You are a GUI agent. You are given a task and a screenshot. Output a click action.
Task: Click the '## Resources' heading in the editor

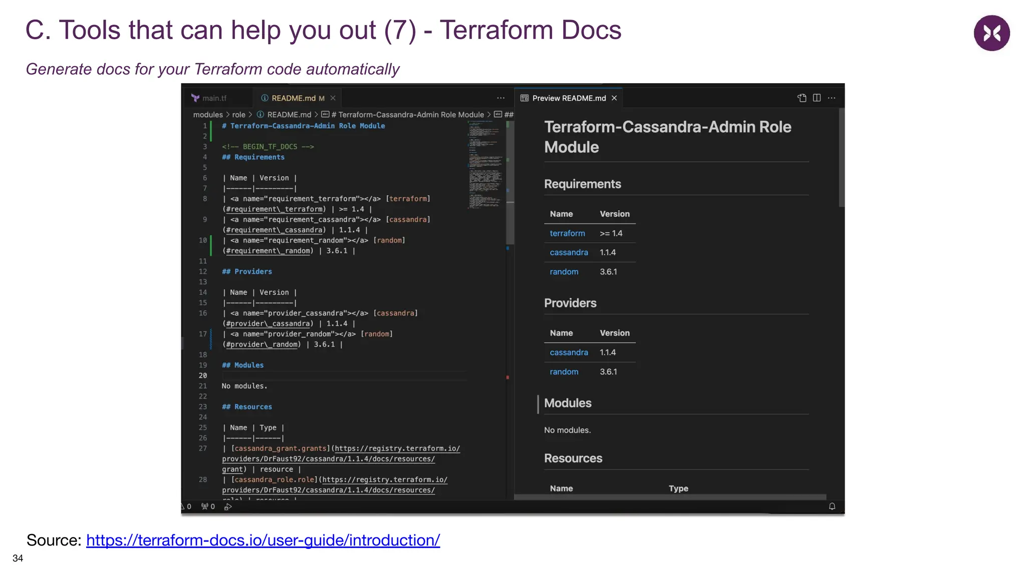(x=247, y=407)
